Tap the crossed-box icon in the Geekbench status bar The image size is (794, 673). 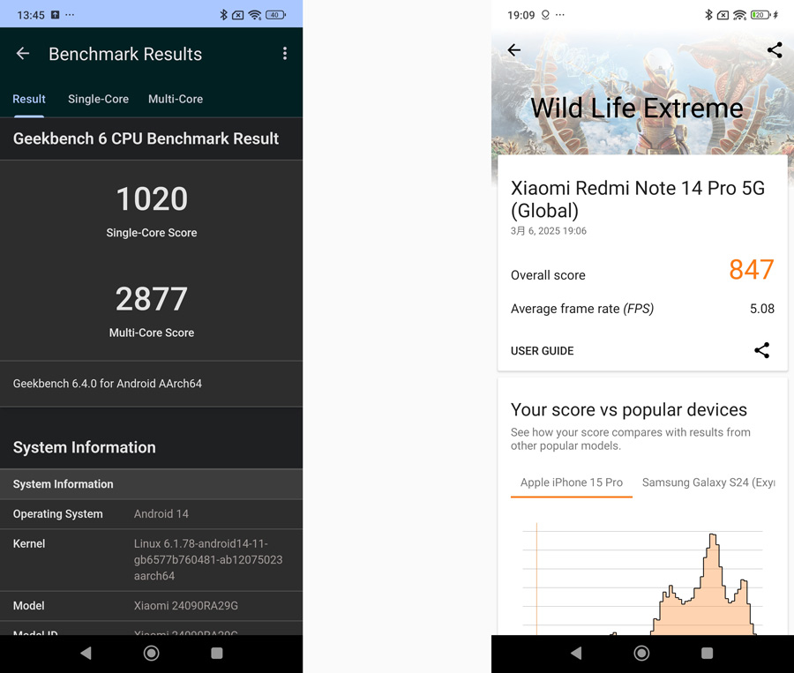(237, 15)
